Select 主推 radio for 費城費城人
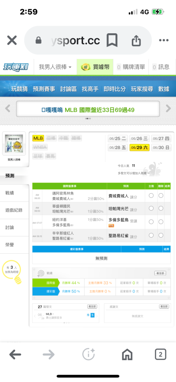Screen dimensions: 176x382 coord(151,195)
